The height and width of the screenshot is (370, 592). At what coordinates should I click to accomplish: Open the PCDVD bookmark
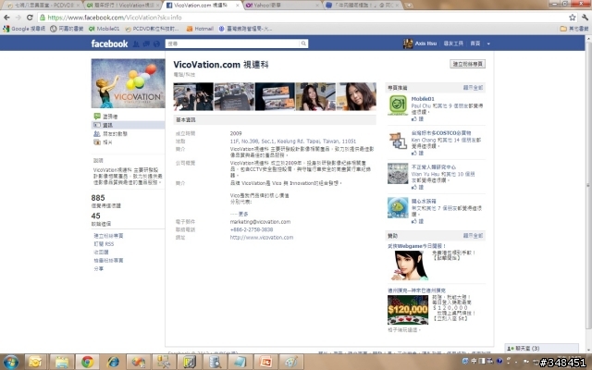point(152,29)
